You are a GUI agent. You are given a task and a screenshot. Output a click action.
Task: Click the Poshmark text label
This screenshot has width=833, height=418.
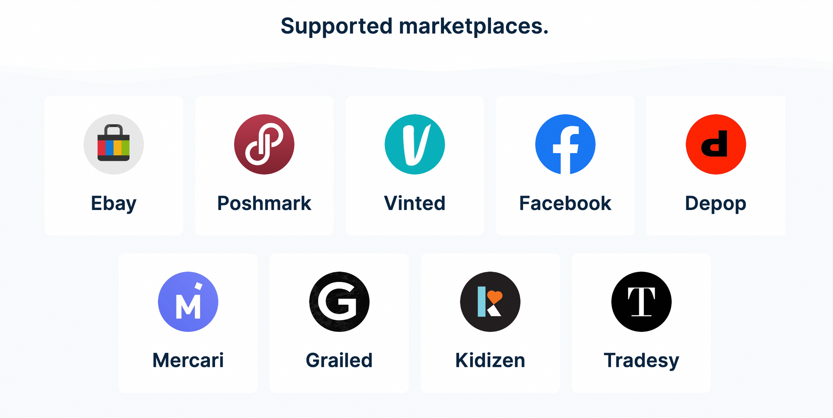tap(264, 203)
